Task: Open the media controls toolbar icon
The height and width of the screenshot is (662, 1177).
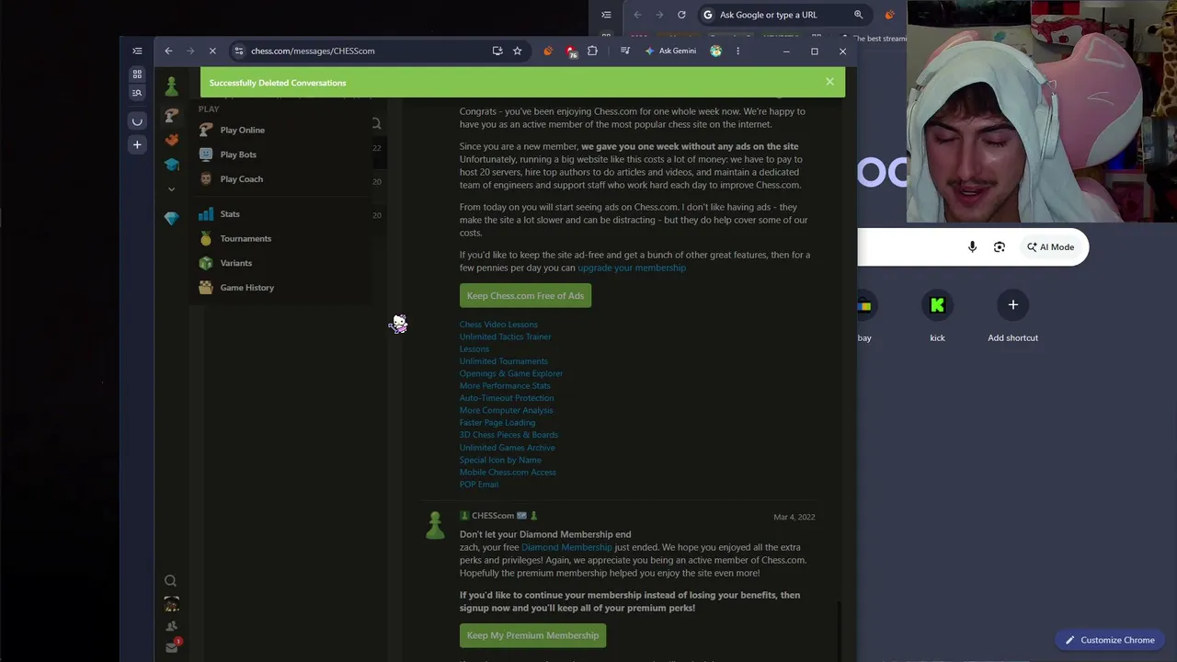Action: (625, 51)
